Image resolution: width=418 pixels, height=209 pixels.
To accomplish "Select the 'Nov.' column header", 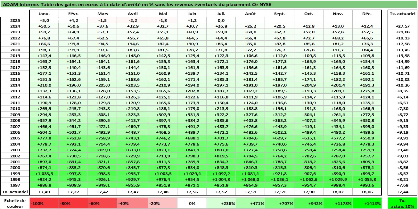I will (x=338, y=14).
